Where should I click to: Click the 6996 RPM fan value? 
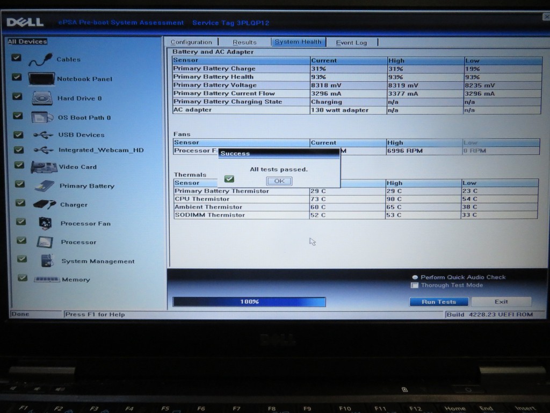[x=405, y=151]
